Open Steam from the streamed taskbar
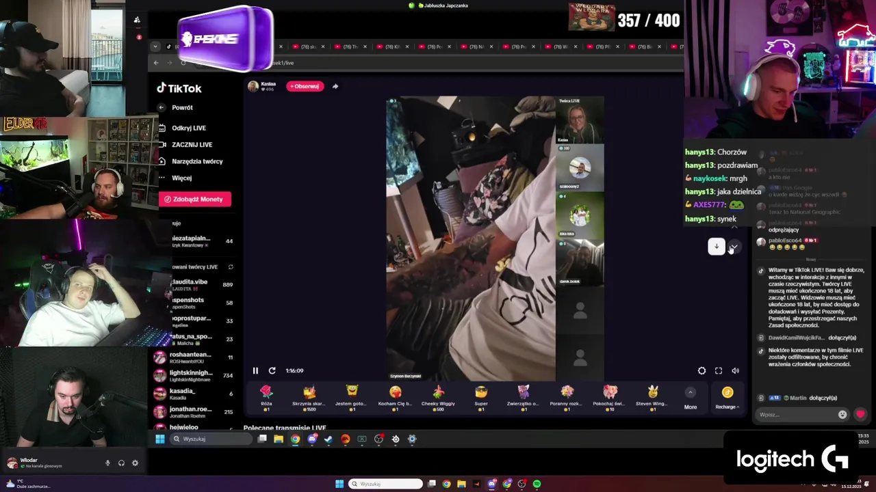 pyautogui.click(x=328, y=439)
